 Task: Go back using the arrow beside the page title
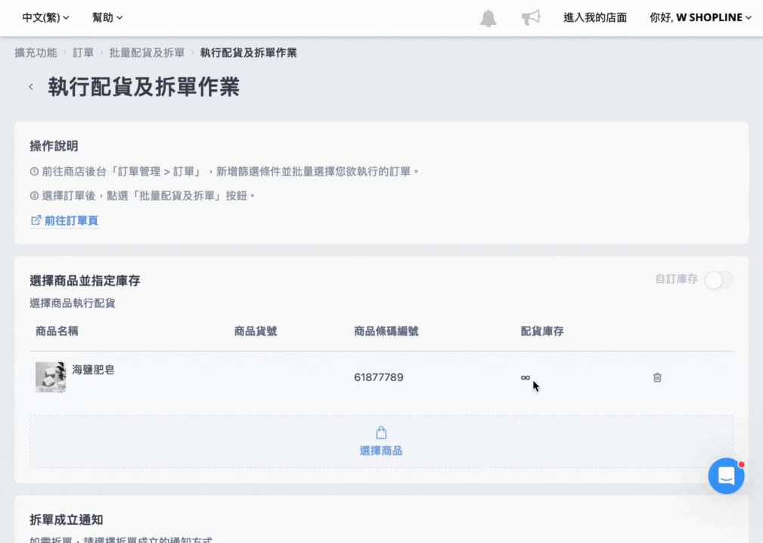tap(31, 87)
